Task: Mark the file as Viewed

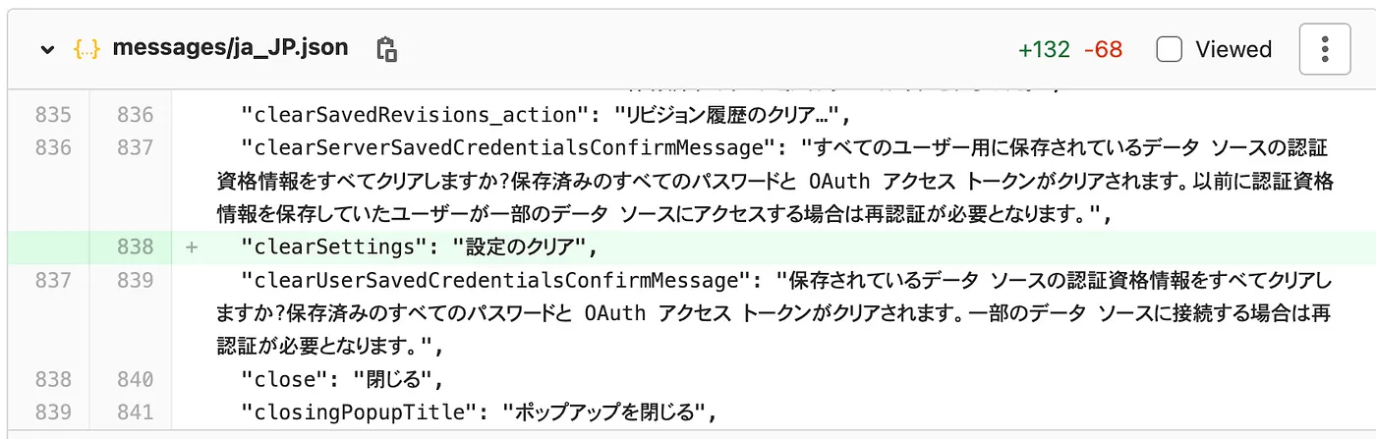Action: 1169,49
